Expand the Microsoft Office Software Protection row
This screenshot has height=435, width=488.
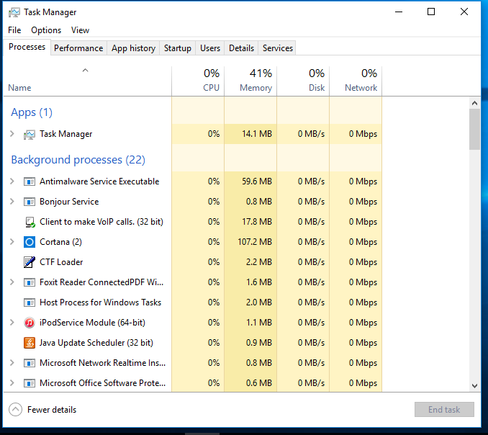click(x=12, y=382)
